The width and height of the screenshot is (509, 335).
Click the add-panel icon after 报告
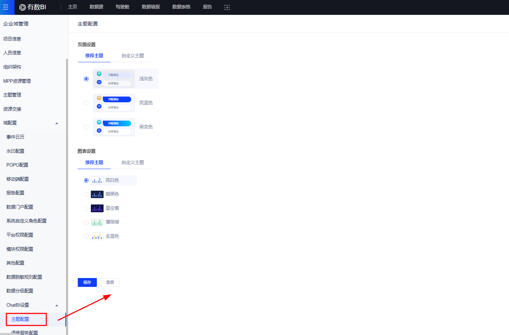227,7
